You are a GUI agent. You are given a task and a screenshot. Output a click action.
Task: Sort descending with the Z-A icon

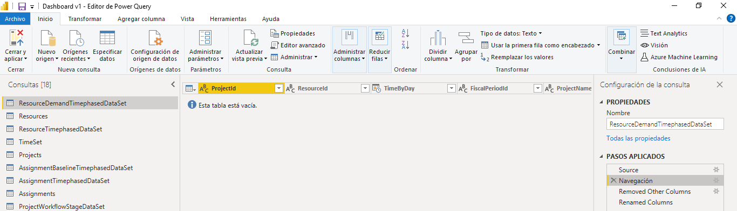(x=406, y=45)
